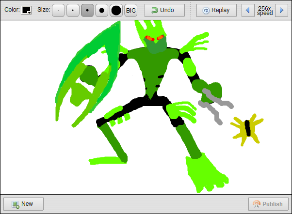Screen dimensions: 292x214
Task: Select the extra-large brush size dot
Action: (x=116, y=11)
